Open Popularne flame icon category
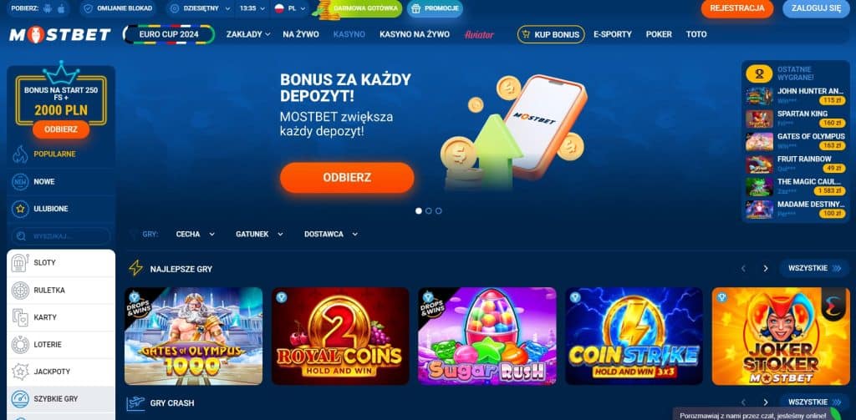 coord(20,154)
